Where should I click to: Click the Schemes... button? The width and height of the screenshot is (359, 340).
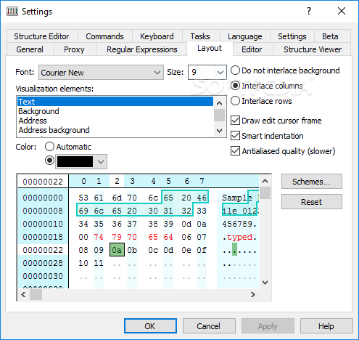click(x=312, y=182)
